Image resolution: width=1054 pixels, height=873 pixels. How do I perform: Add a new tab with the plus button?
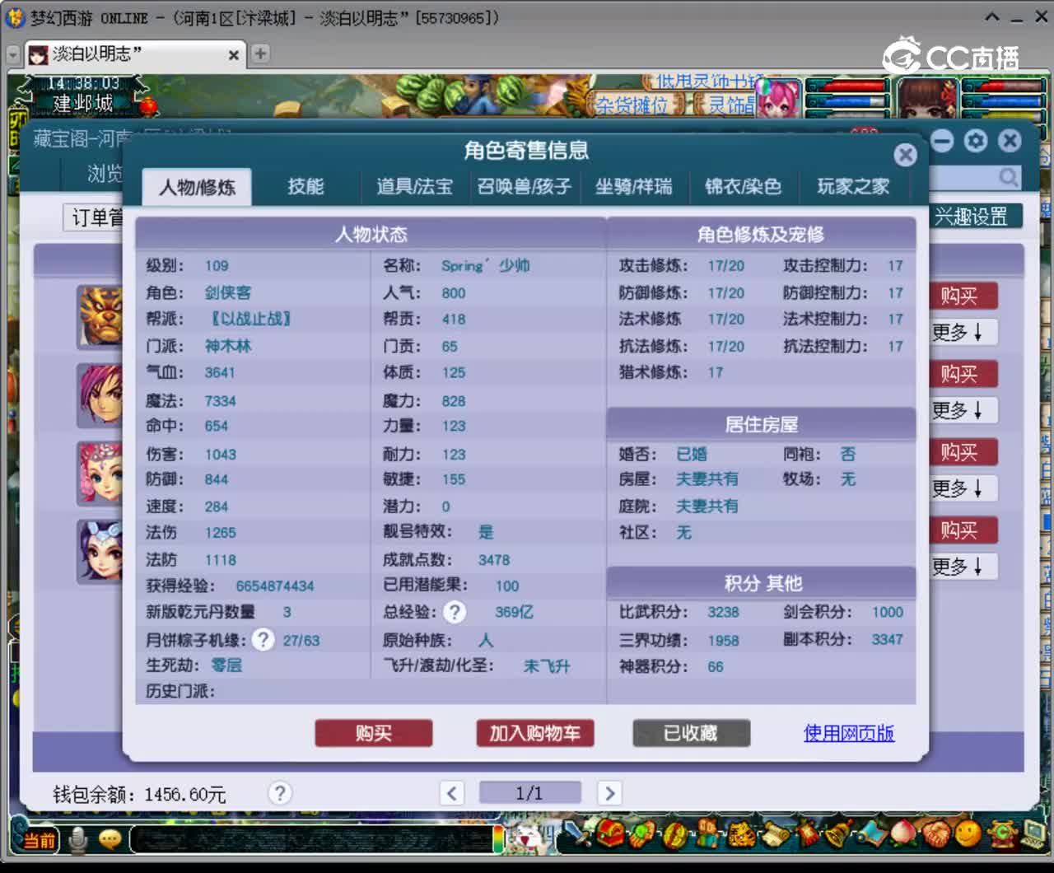260,54
